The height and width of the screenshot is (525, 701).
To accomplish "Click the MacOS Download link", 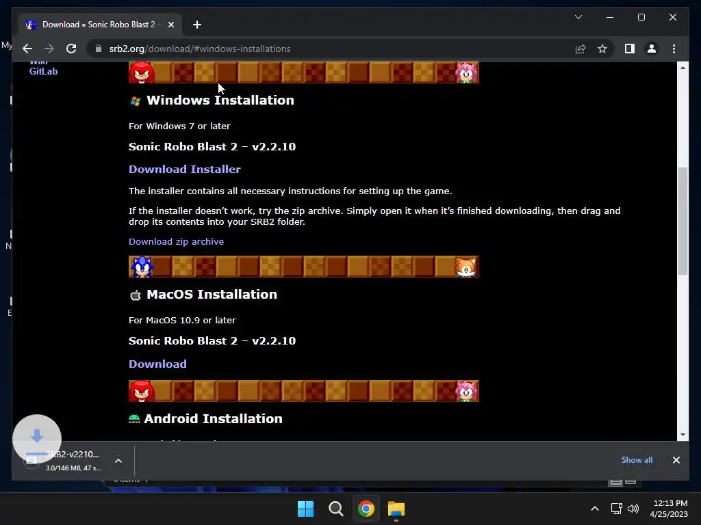I will pyautogui.click(x=158, y=364).
